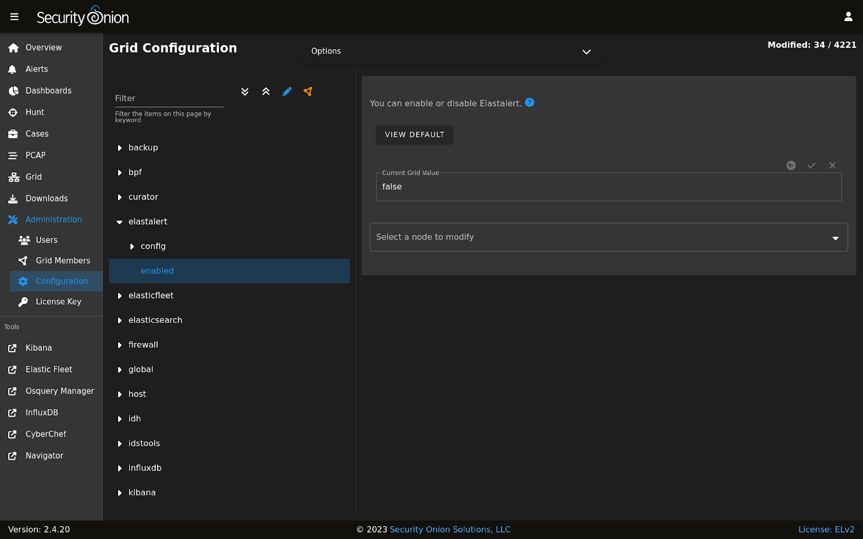Click the revert arrow icon above value
Viewport: 863px width, 539px height.
point(791,165)
